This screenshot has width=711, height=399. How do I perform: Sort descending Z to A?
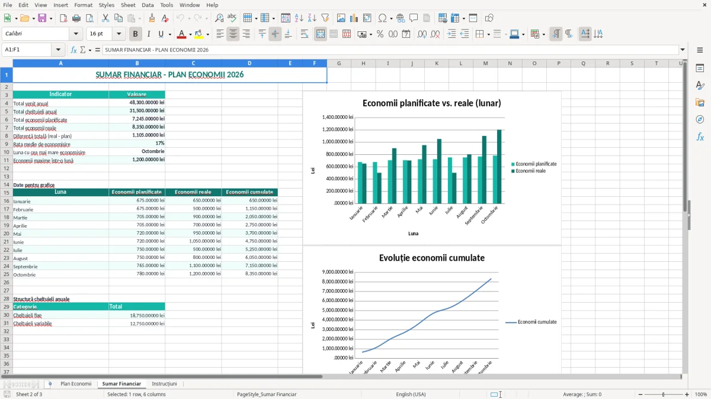(312, 18)
